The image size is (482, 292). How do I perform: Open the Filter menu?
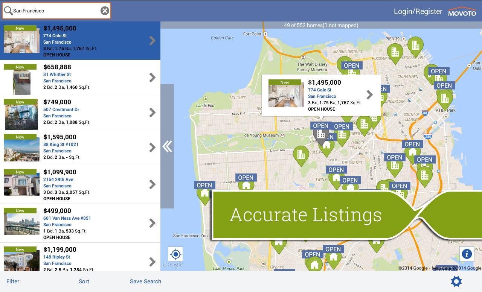coord(13,281)
